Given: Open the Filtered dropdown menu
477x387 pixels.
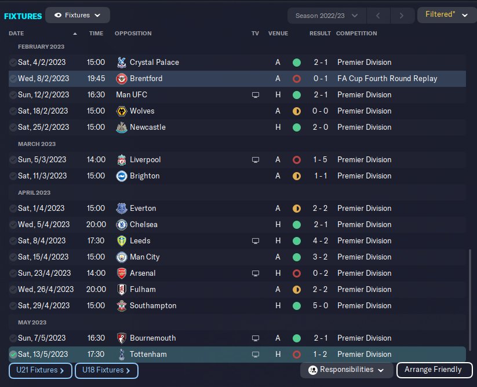Looking at the screenshot, I should (x=446, y=15).
